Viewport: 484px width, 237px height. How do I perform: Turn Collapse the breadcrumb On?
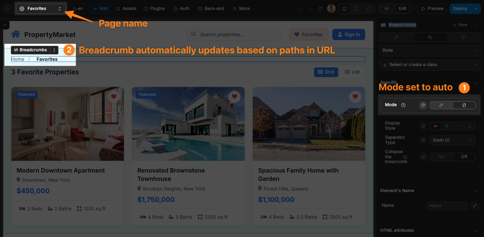click(441, 157)
